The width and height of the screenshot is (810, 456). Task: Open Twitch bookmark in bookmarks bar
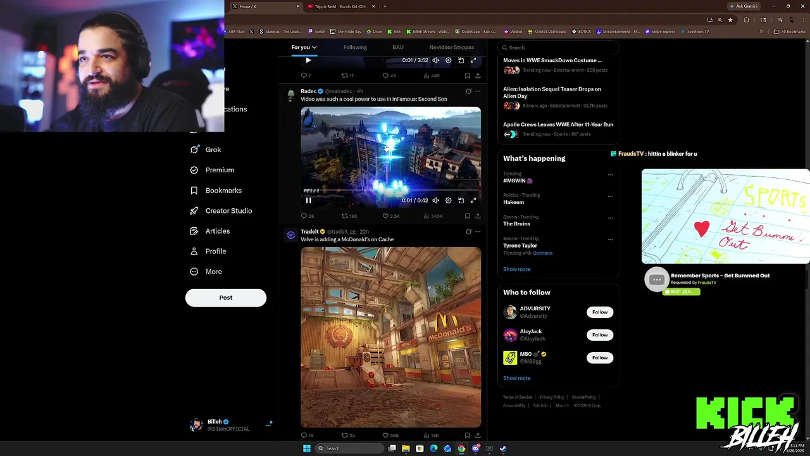(316, 31)
